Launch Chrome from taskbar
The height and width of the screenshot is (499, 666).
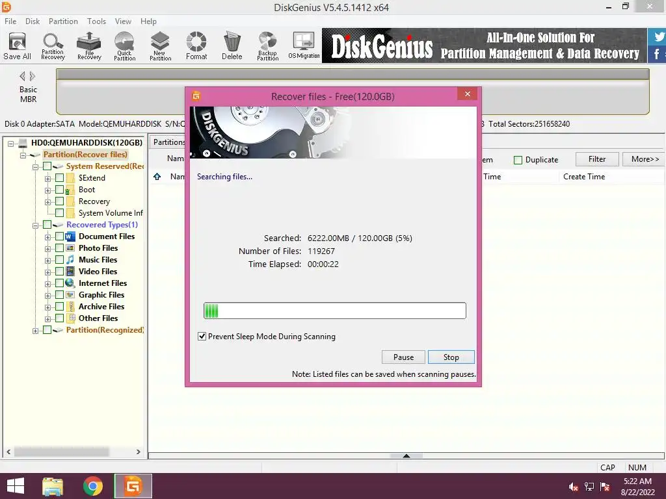tap(92, 486)
